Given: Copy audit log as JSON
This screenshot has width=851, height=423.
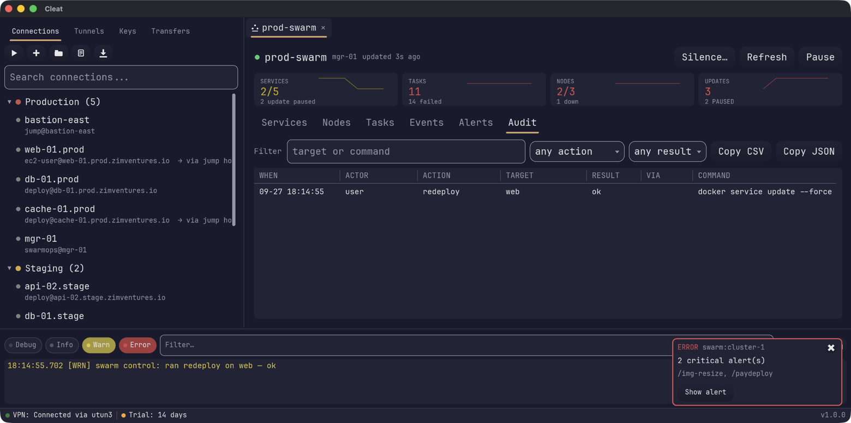Looking at the screenshot, I should click(809, 152).
